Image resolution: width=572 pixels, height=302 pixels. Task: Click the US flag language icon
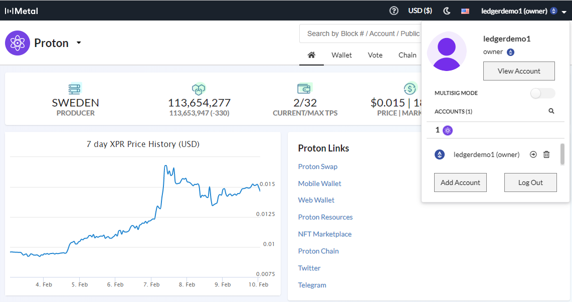[x=465, y=10]
